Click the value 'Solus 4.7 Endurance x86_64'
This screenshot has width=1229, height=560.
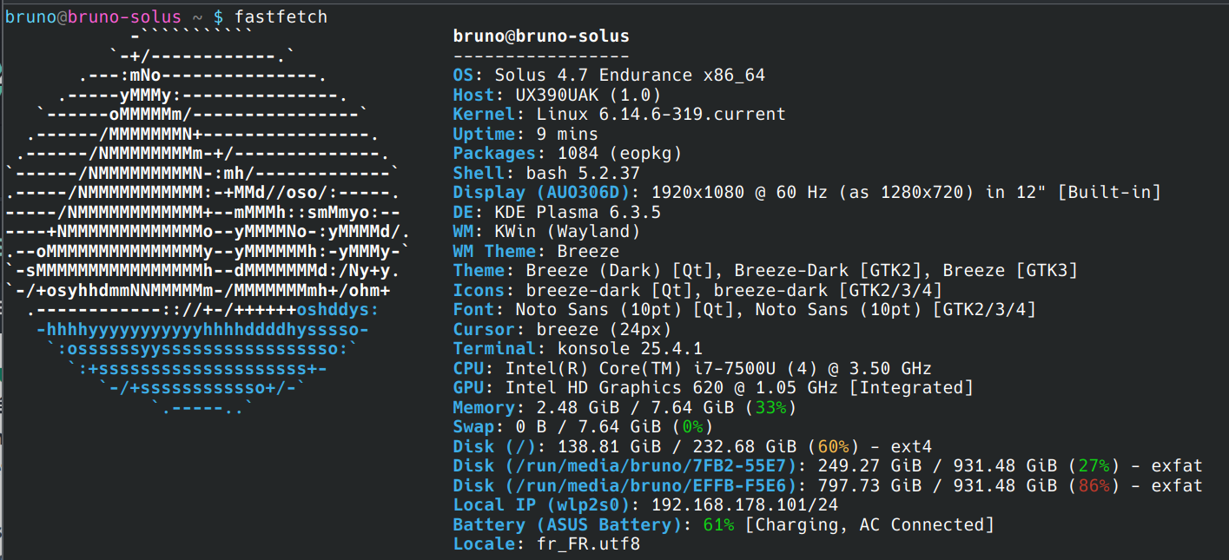click(630, 76)
